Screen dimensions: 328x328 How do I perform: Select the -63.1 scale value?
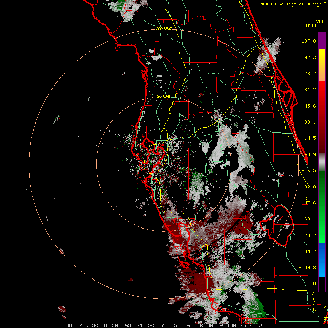point(309,219)
